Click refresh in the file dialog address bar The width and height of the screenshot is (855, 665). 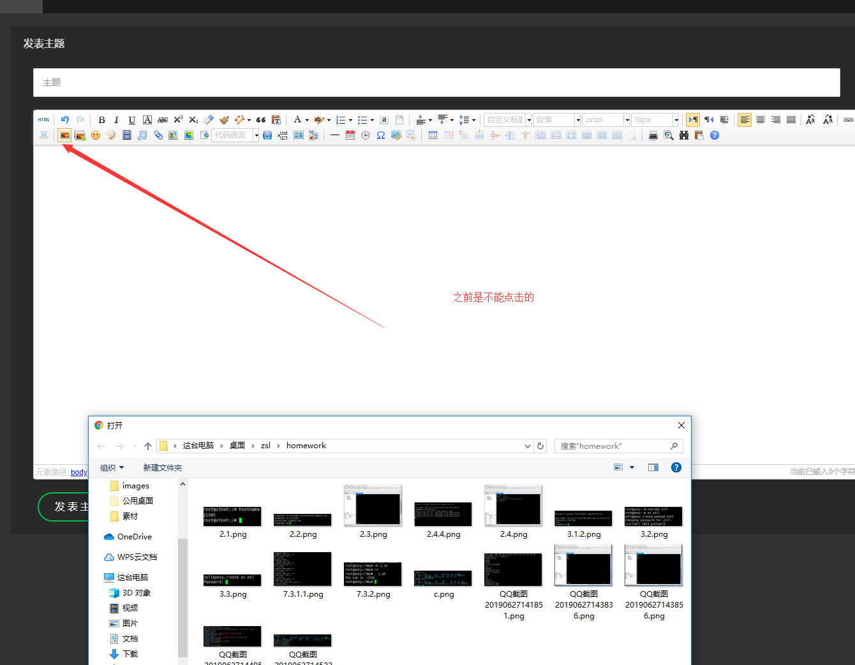(x=540, y=446)
